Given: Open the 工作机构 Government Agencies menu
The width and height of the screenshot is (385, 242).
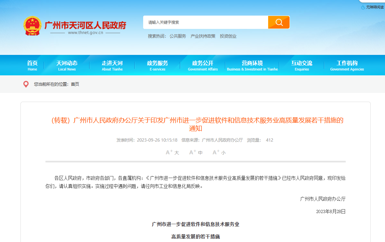Looking at the screenshot, I should pos(347,65).
